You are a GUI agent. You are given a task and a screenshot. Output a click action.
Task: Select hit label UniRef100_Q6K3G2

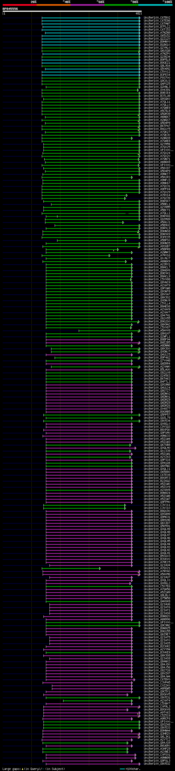(157, 297)
